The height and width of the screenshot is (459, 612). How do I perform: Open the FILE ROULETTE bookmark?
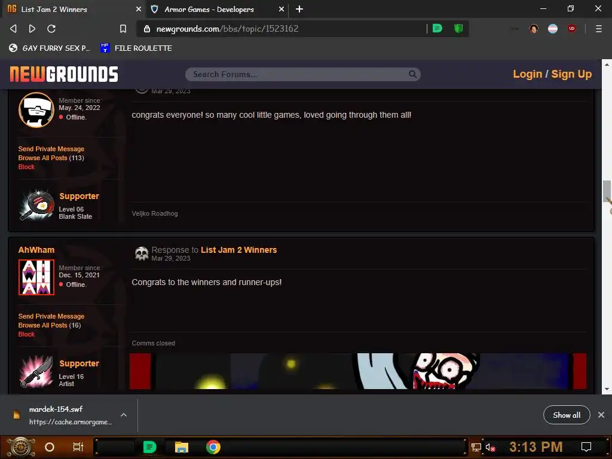coord(136,48)
